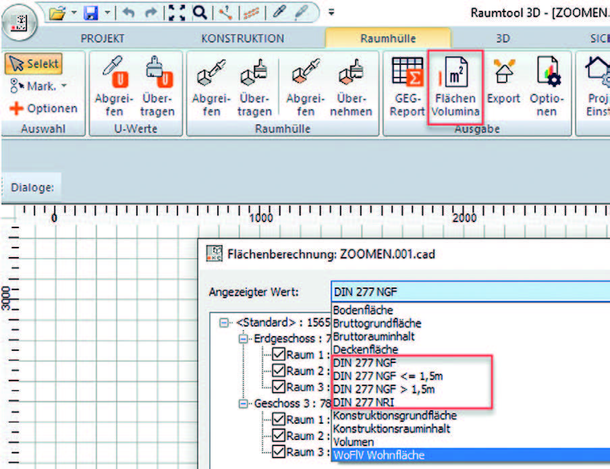Click the open folder icon in quick access toolbar
This screenshot has width=610, height=469.
click(x=57, y=13)
